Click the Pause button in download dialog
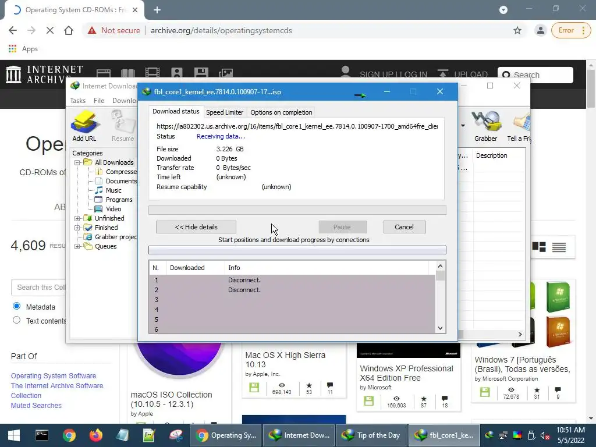 pos(342,227)
